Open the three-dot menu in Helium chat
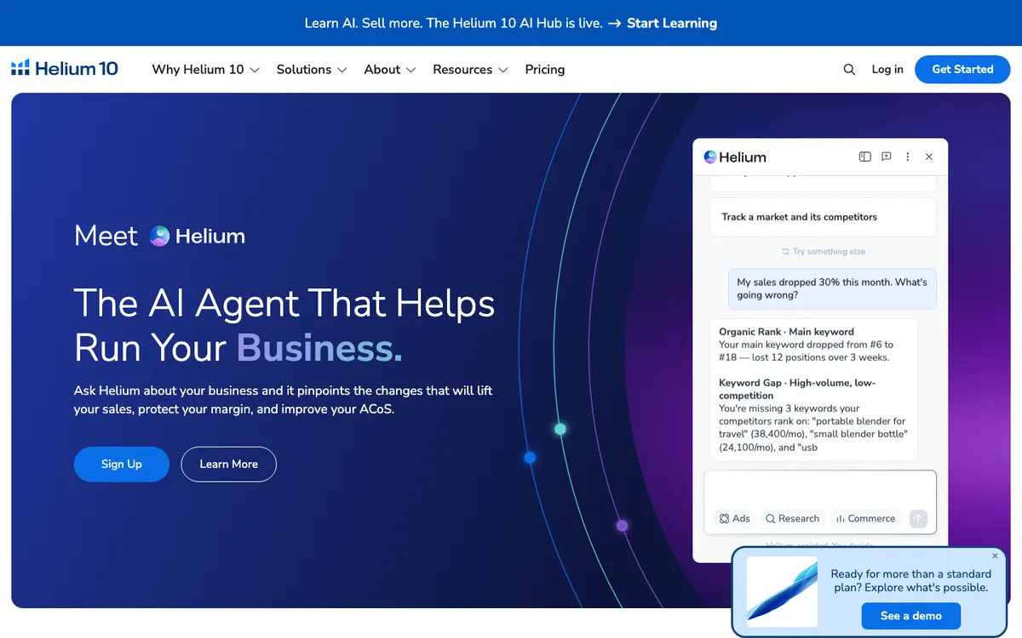Screen dimensions: 1022x638 coord(908,157)
